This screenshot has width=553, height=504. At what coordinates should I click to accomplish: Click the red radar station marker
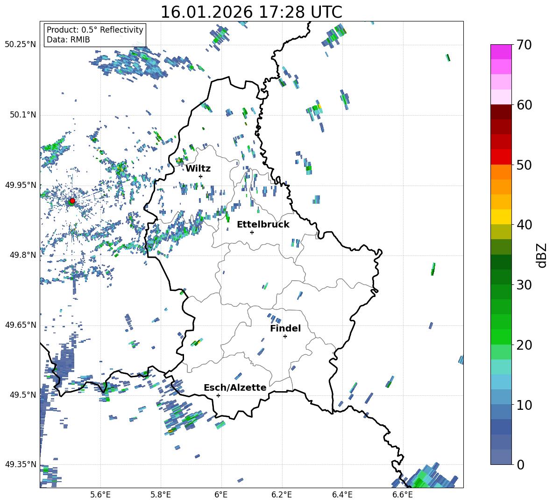[x=72, y=201]
